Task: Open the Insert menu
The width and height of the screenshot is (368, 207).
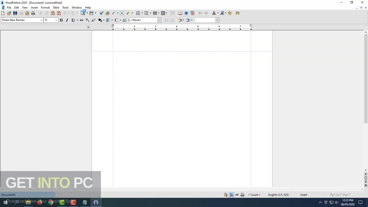Action: 34,7
